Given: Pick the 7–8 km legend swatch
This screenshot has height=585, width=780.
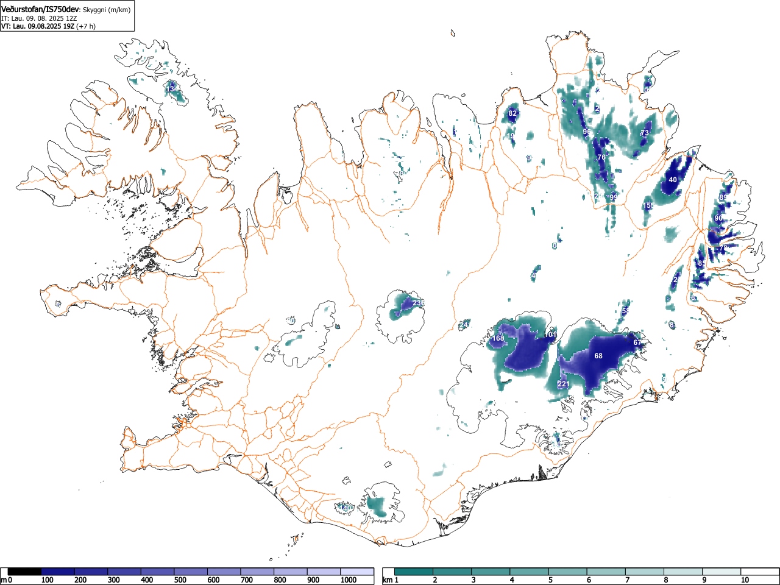Looking at the screenshot, I should click(x=646, y=572).
